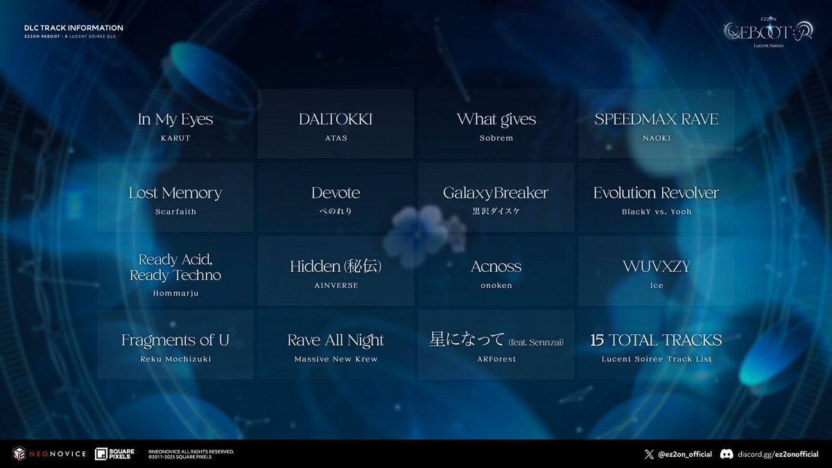832x468 pixels.
Task: Select the Devote track card
Action: 336,197
